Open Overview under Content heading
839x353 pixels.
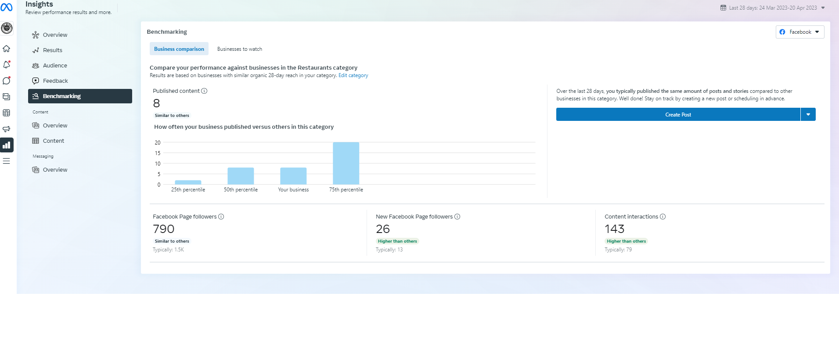[x=80, y=126]
